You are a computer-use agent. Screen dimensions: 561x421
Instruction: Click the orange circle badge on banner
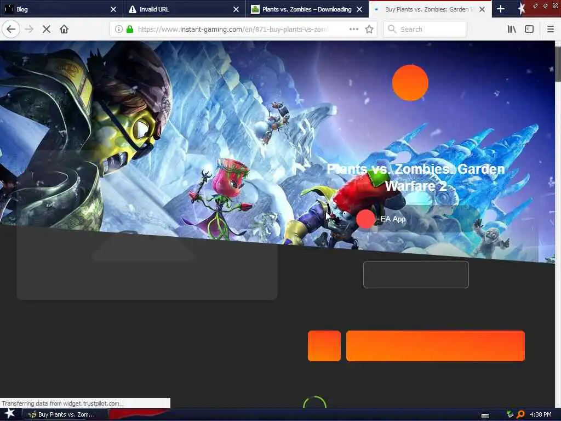[410, 83]
